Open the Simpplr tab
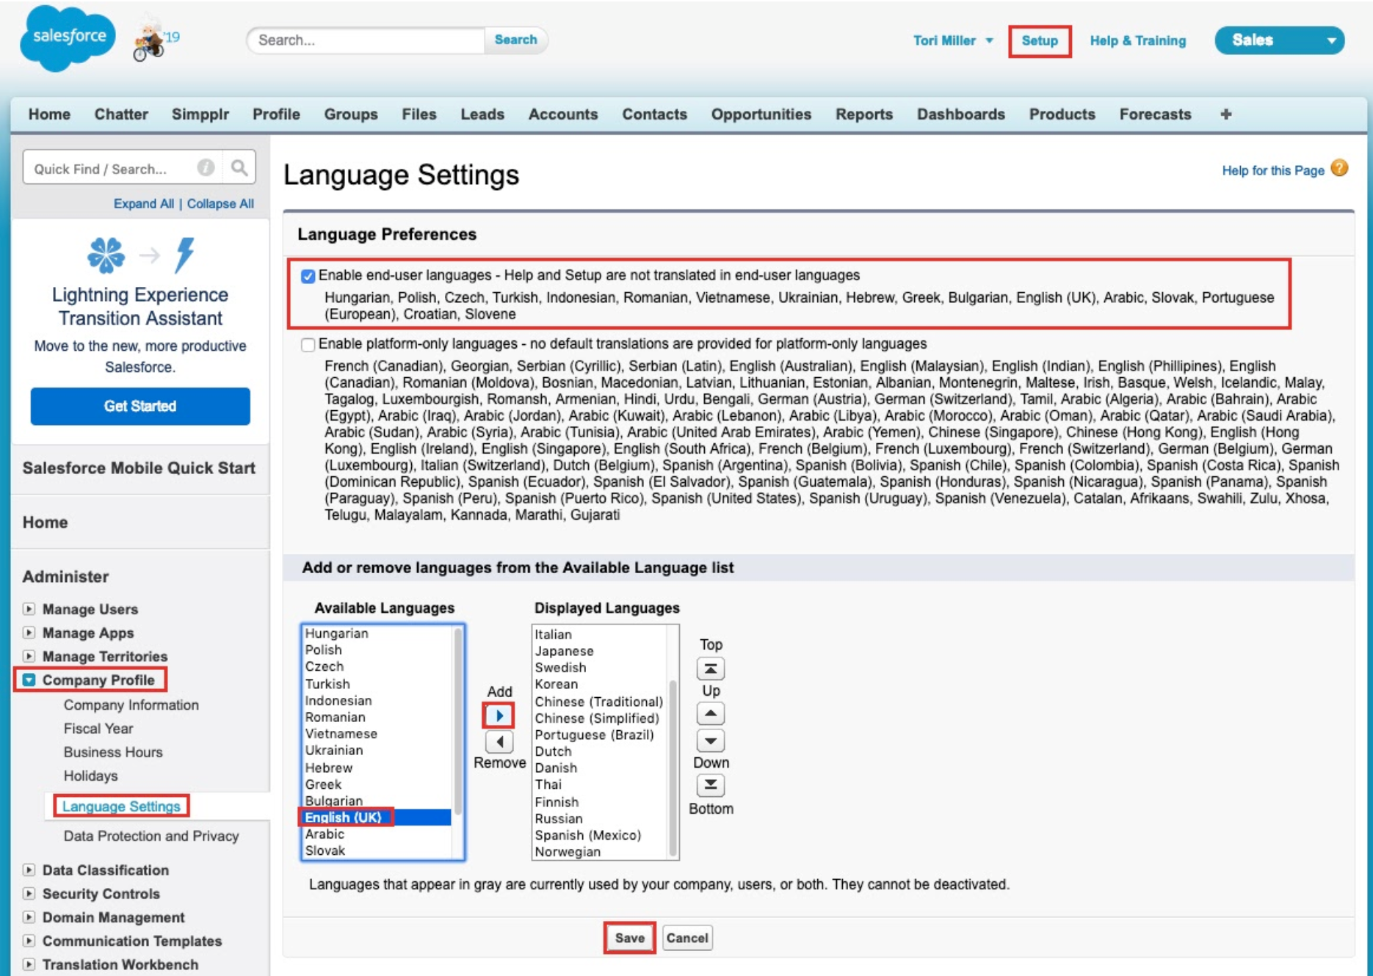1373x976 pixels. (200, 114)
